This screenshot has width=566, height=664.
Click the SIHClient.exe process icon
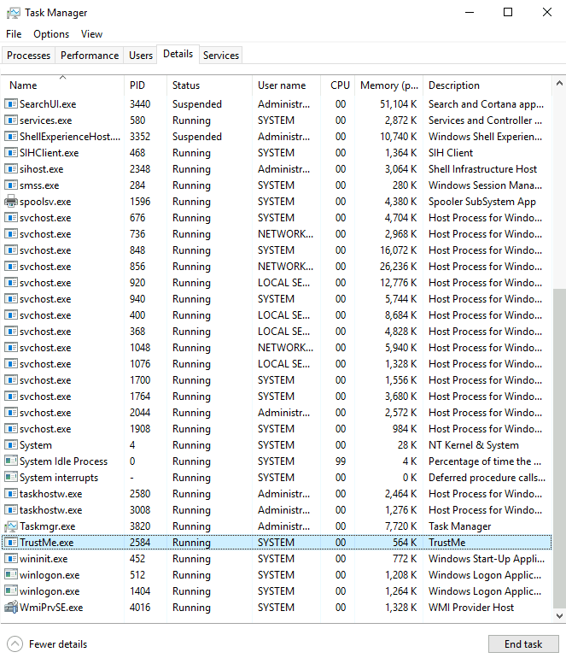click(x=11, y=152)
